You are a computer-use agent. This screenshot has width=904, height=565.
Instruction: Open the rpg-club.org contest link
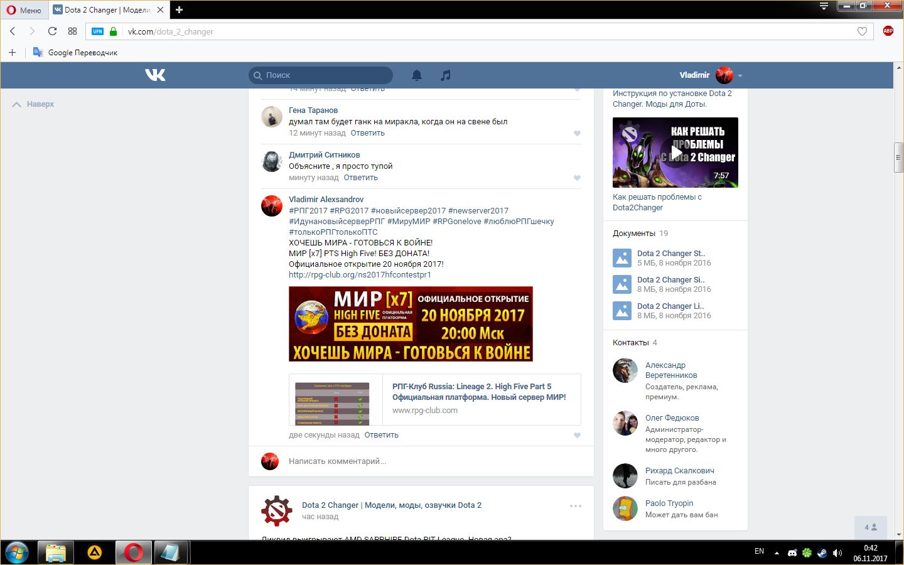[360, 275]
